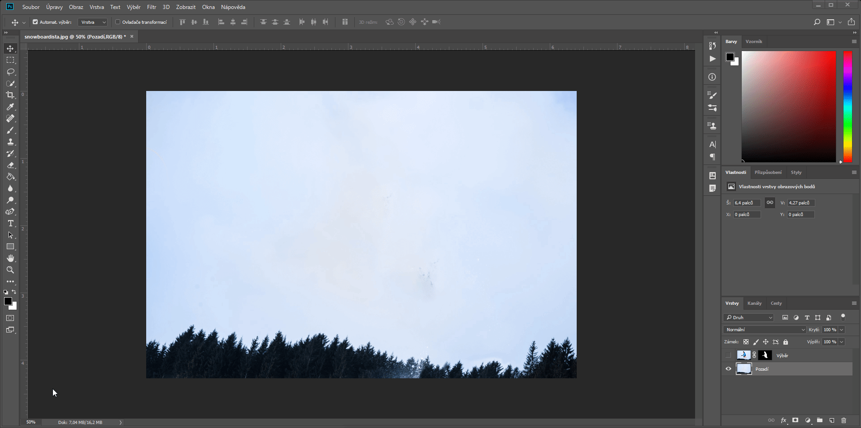Enable the Automat. výběr checkbox
This screenshot has height=428, width=861.
[35, 22]
